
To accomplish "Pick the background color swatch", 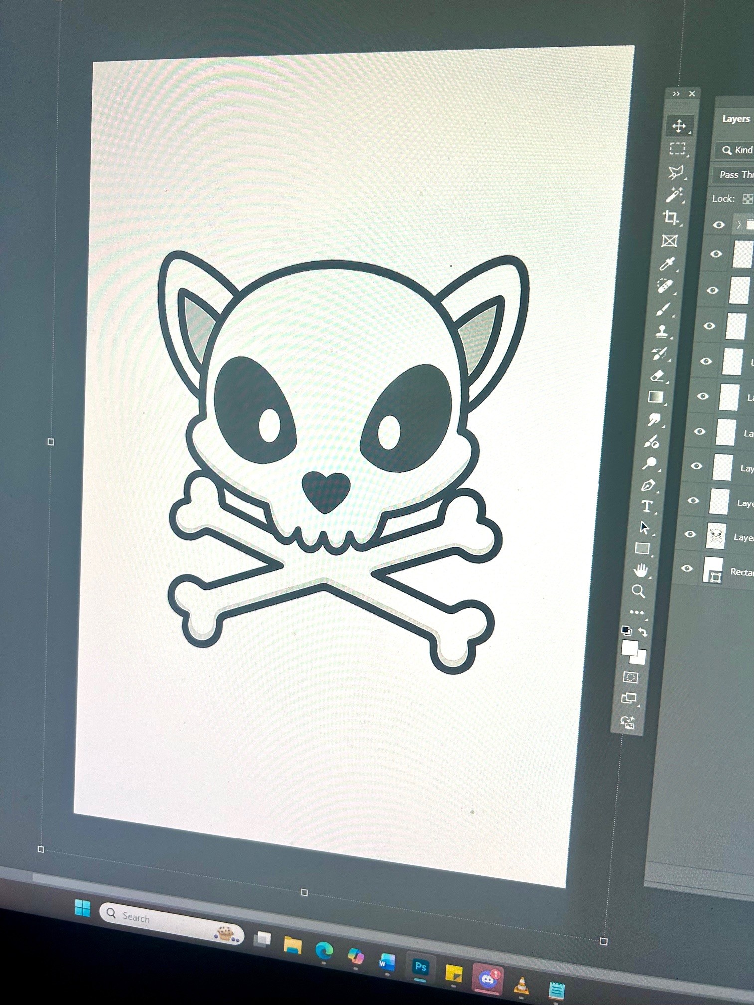I will coord(640,658).
